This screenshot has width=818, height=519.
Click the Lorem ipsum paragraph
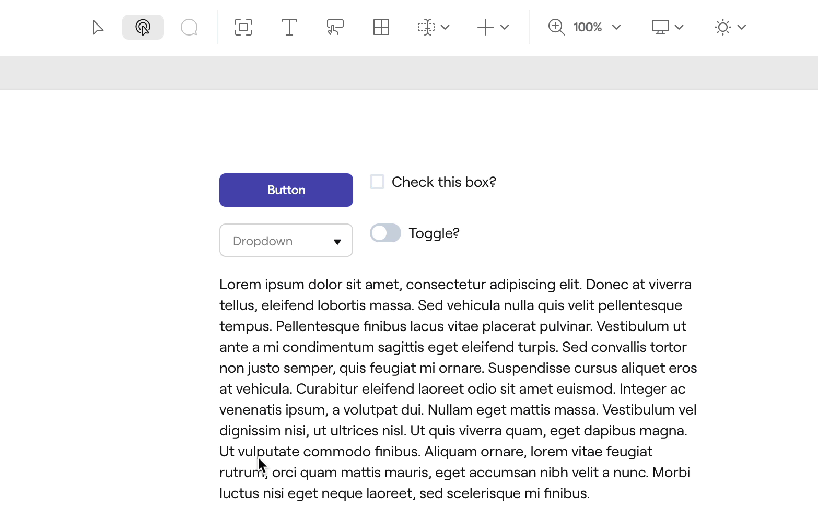click(x=459, y=388)
